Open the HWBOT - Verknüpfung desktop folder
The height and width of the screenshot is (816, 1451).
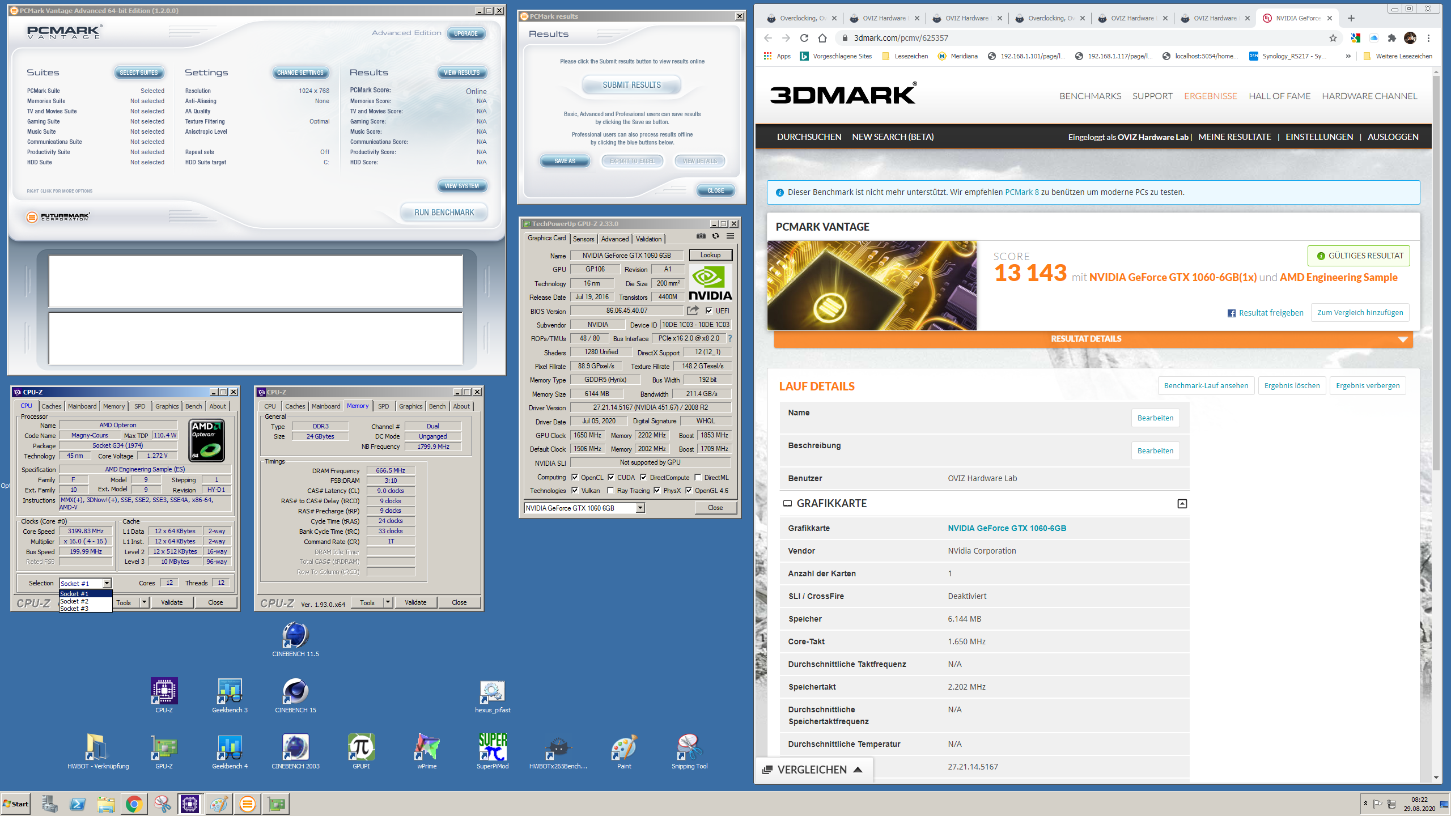(x=98, y=752)
